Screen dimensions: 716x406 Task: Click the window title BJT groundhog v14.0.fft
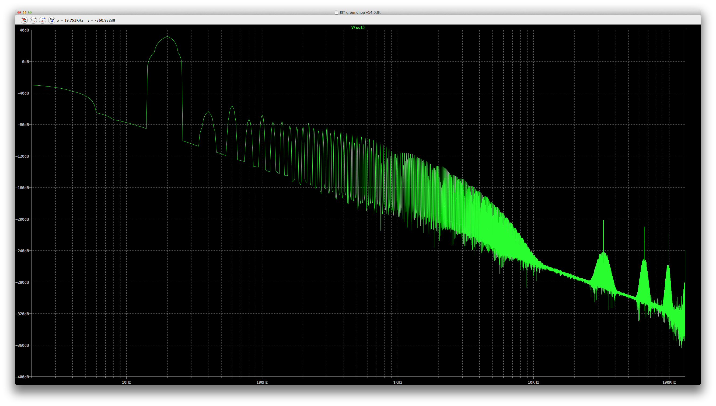[x=360, y=12]
